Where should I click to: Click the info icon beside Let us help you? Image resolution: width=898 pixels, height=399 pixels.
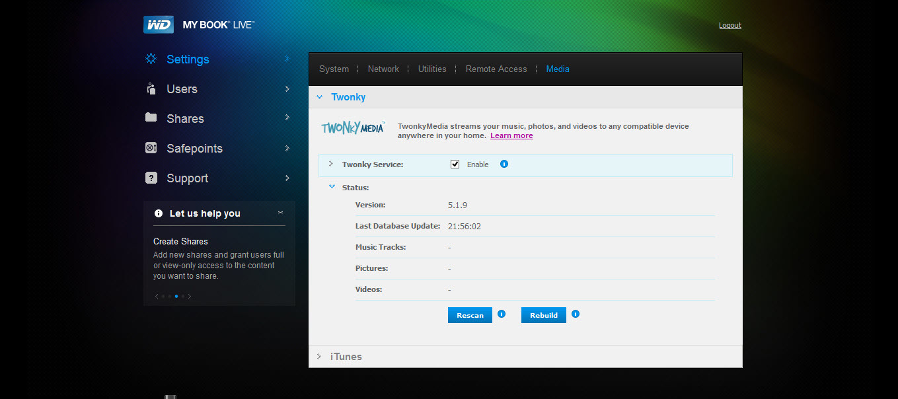[x=159, y=213]
